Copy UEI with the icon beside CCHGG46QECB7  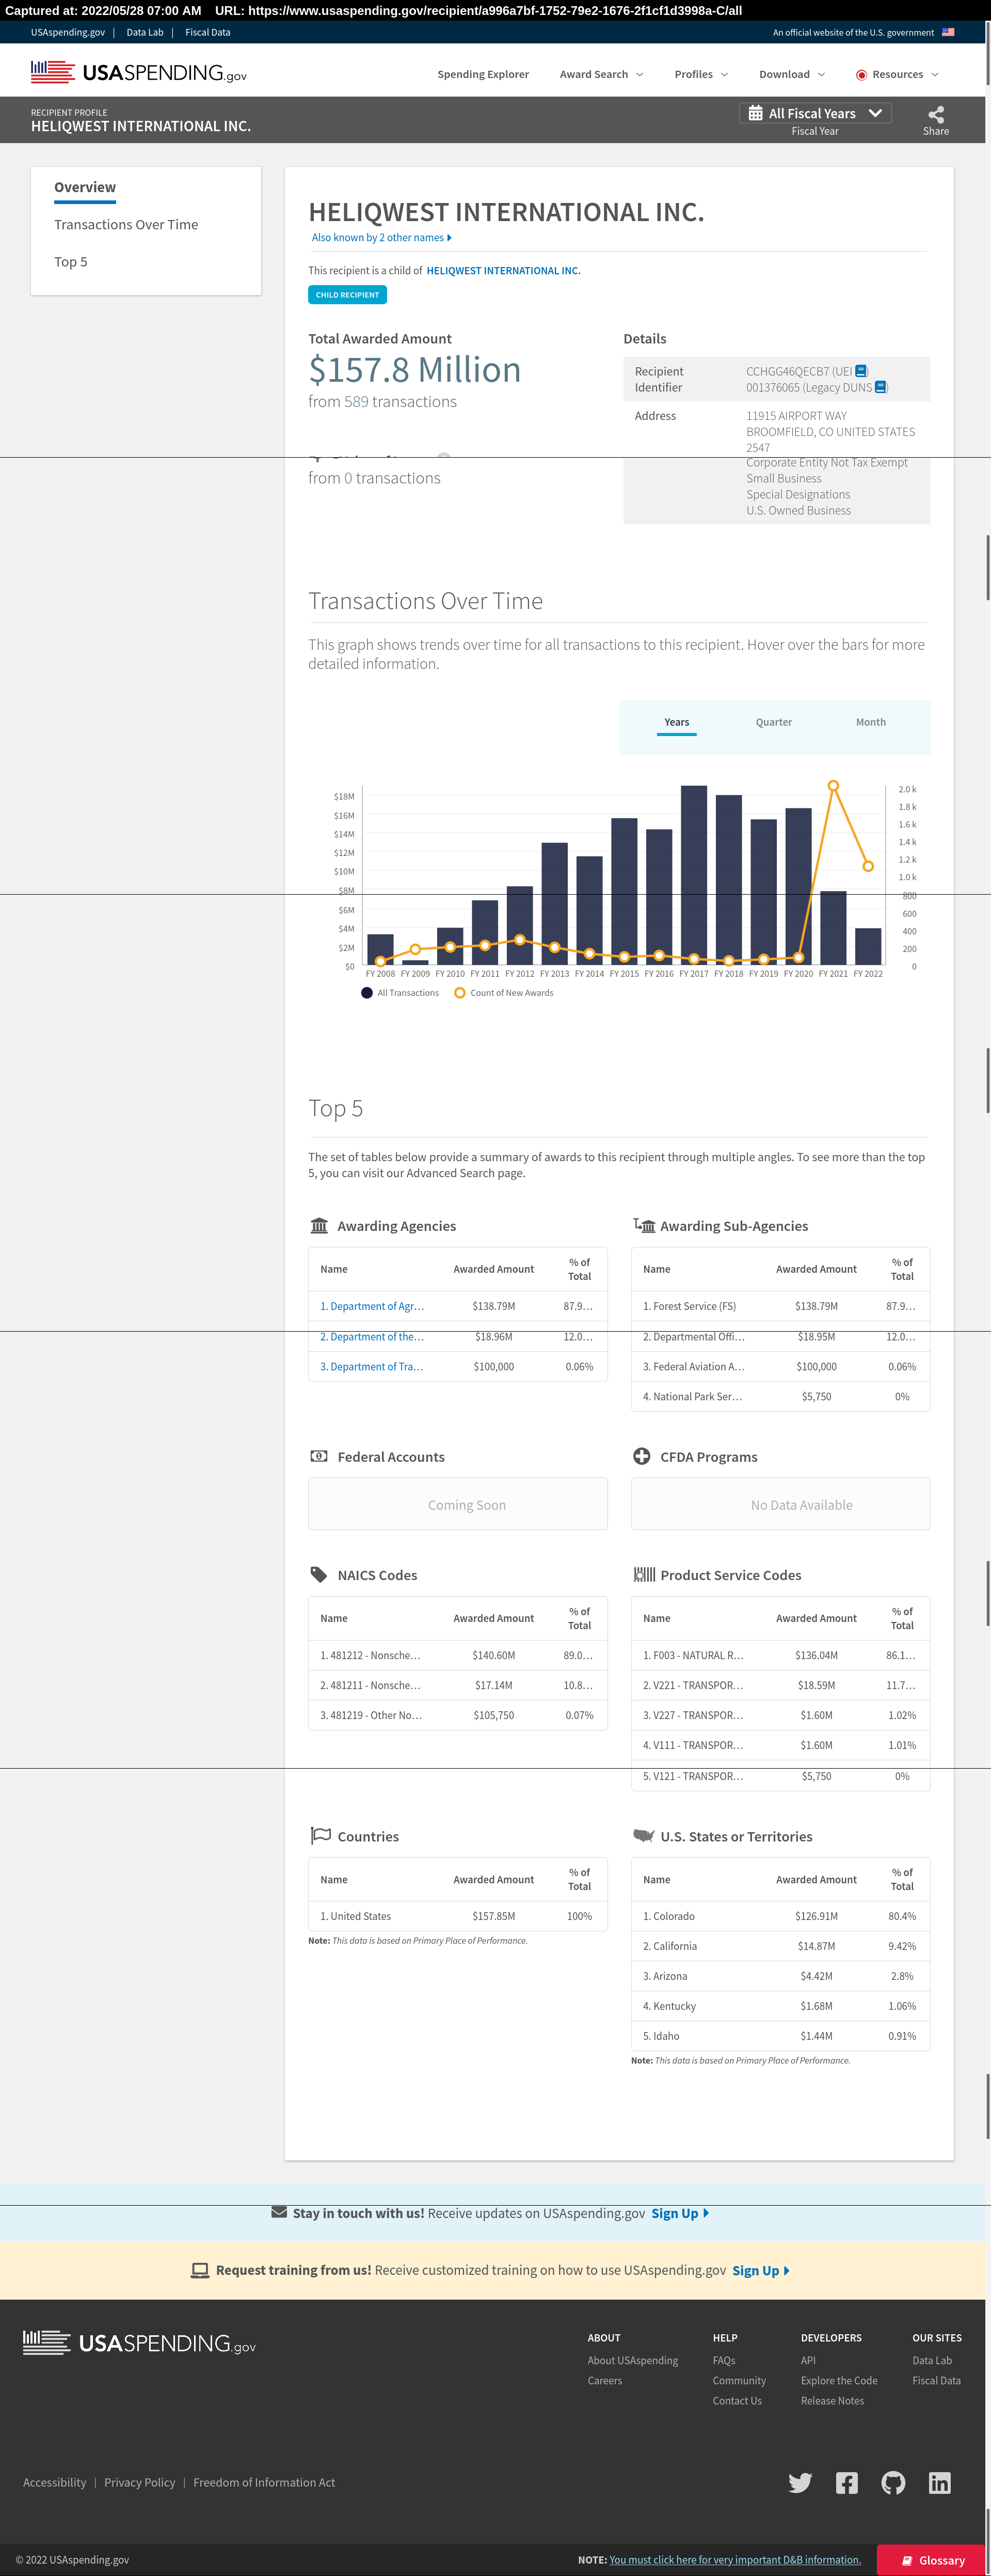pyautogui.click(x=861, y=371)
